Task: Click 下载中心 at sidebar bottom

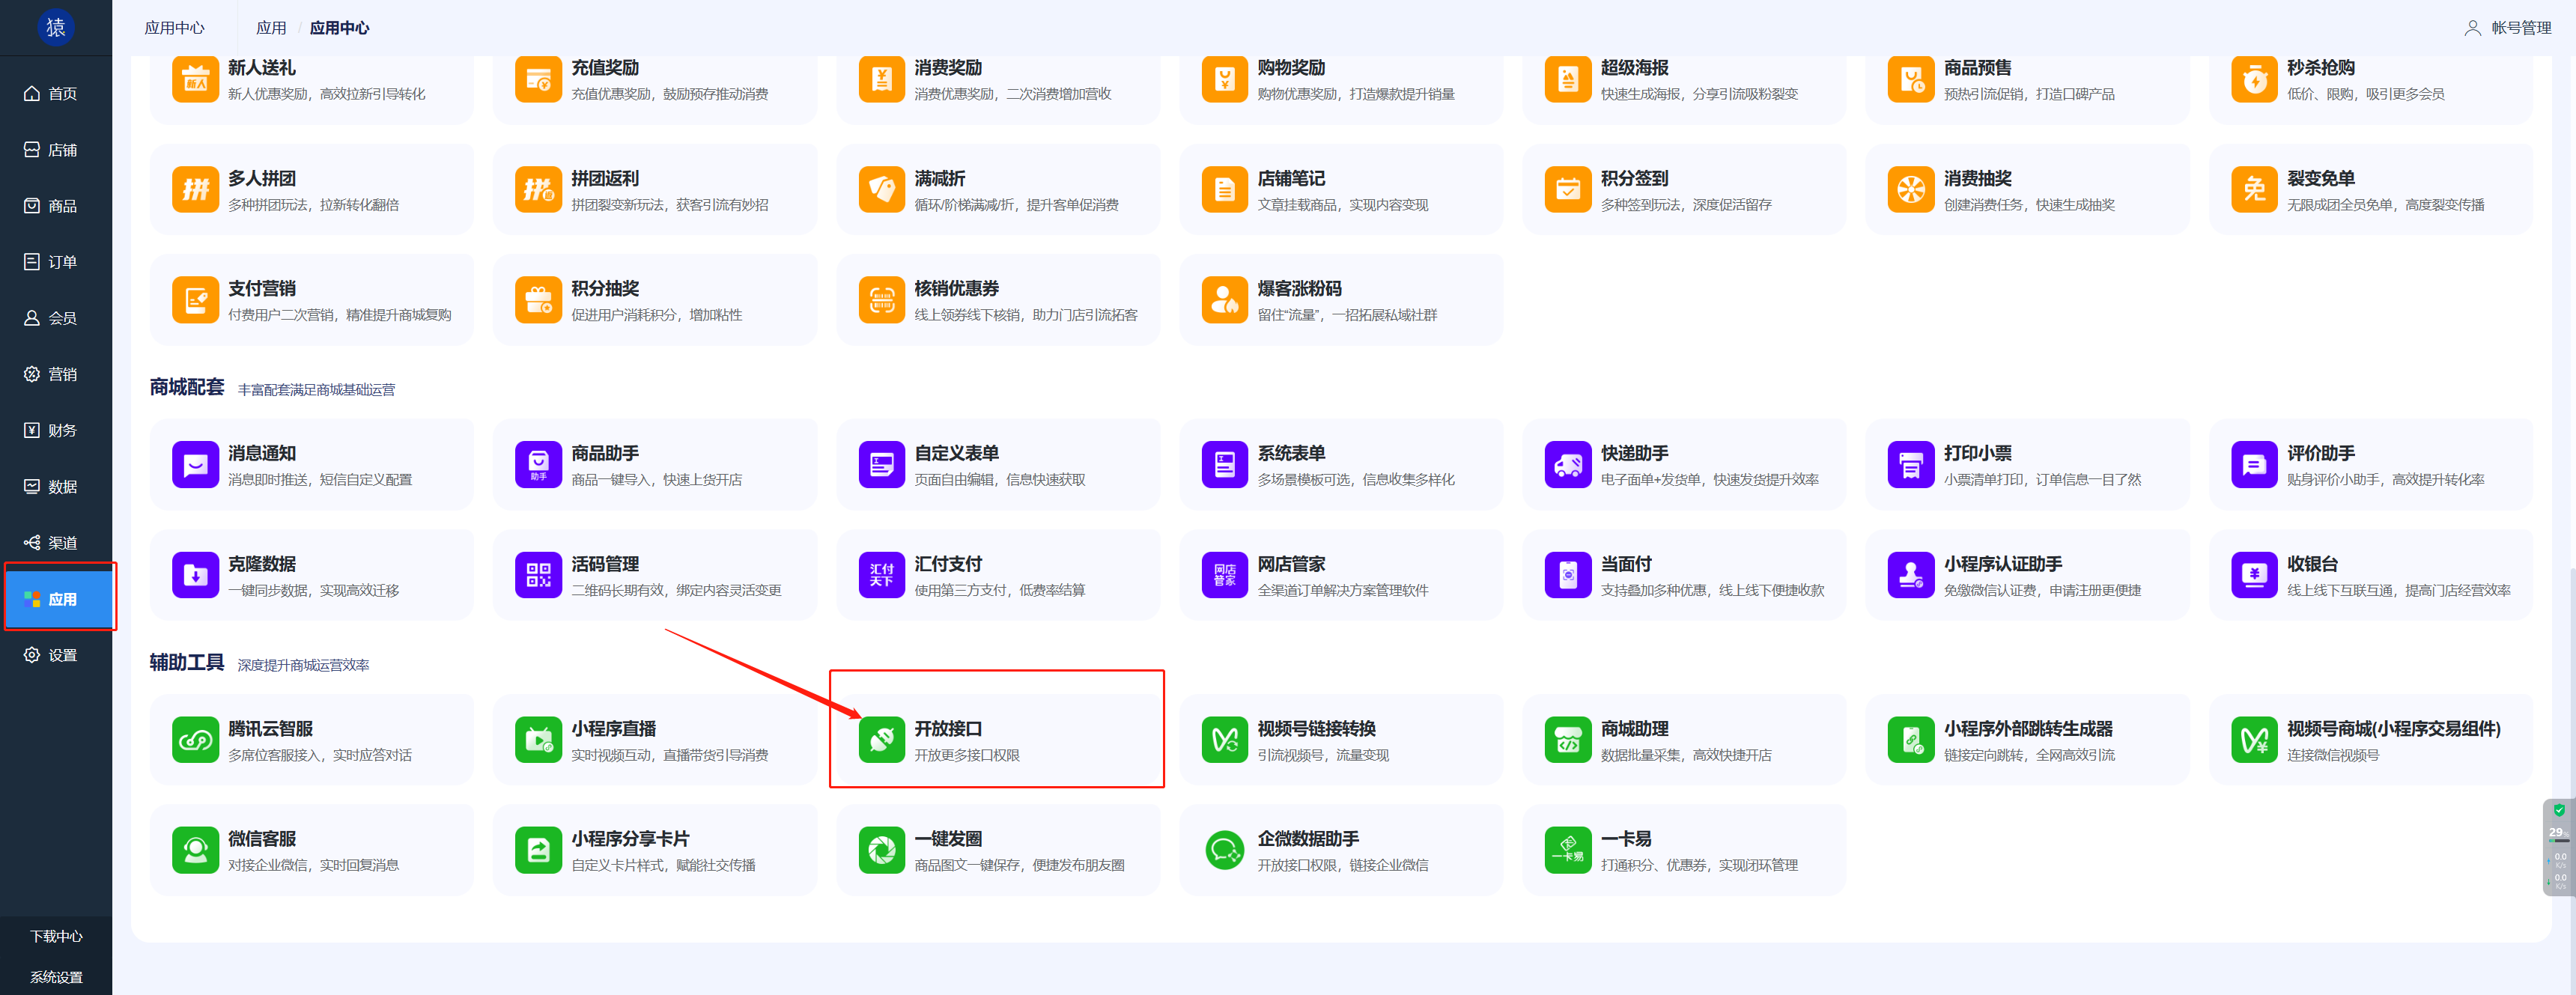Action: pyautogui.click(x=56, y=936)
